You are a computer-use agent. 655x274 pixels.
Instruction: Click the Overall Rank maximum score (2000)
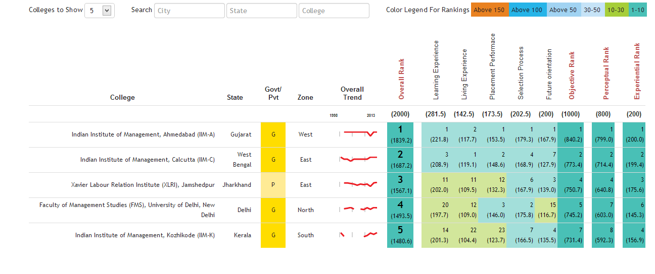[x=400, y=114]
